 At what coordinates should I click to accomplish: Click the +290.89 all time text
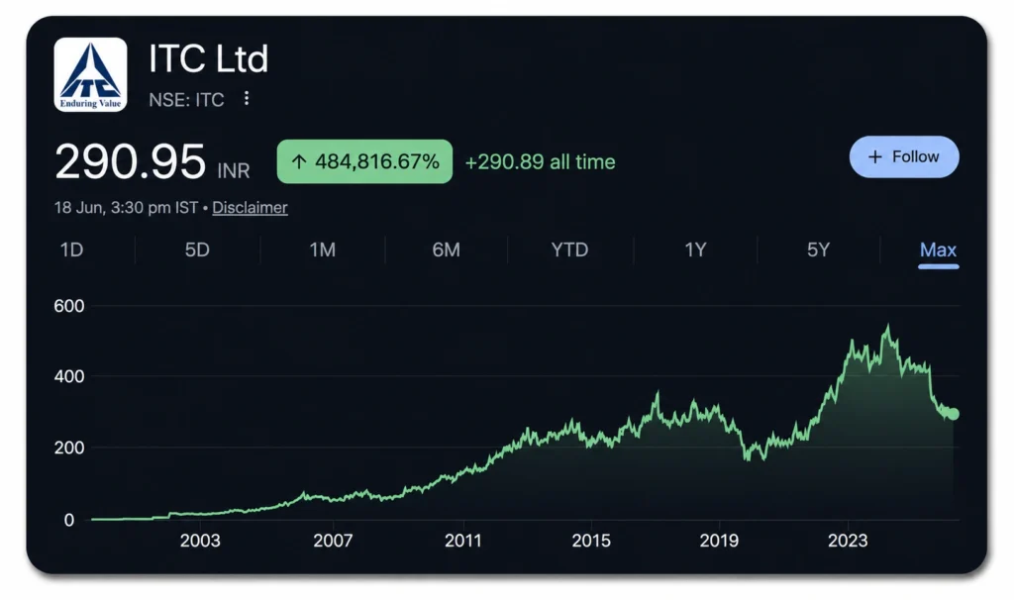coord(540,161)
